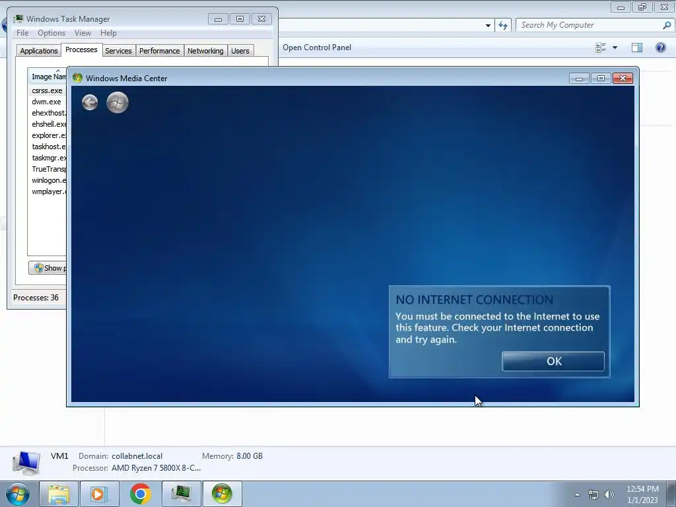Select taskhost process row
676x507 pixels.
[48, 147]
